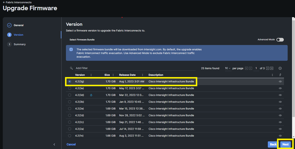Viewport: 295px width, 149px height.
Task: Click the step 3 Summary number icon
Action: coord(9,44)
